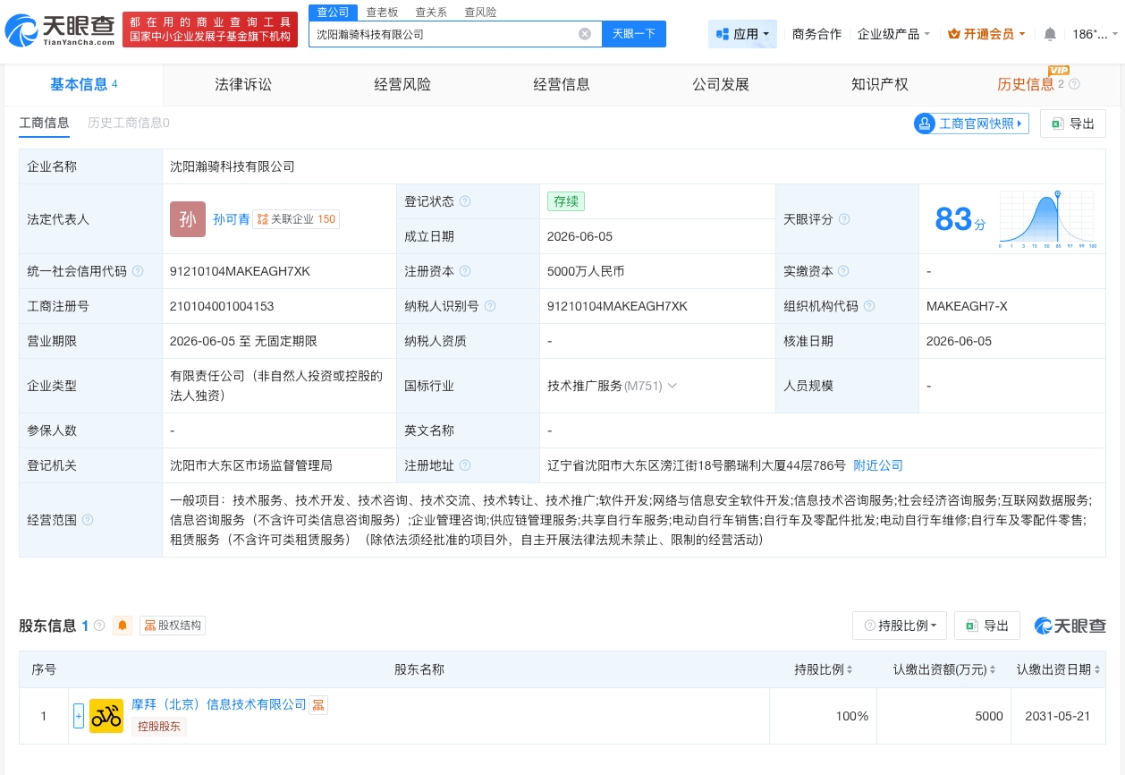1125x775 pixels.
Task: Open the 法律诉讼 tab
Action: click(x=243, y=84)
